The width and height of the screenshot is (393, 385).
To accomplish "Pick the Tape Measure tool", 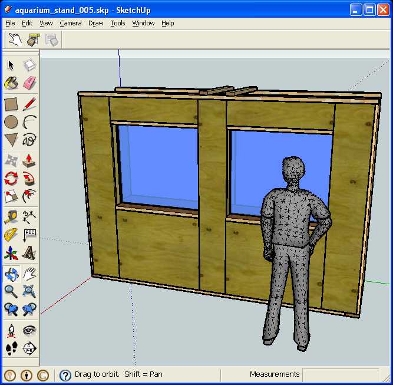I will (x=11, y=217).
